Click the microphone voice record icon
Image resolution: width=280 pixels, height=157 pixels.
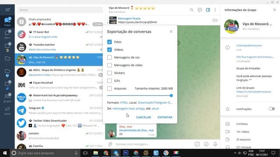pyautogui.click(x=215, y=144)
